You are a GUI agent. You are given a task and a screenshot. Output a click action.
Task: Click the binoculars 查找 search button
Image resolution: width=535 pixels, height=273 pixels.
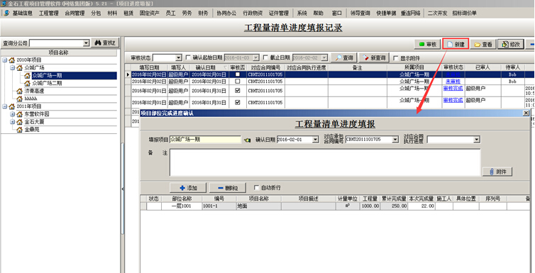[105, 43]
